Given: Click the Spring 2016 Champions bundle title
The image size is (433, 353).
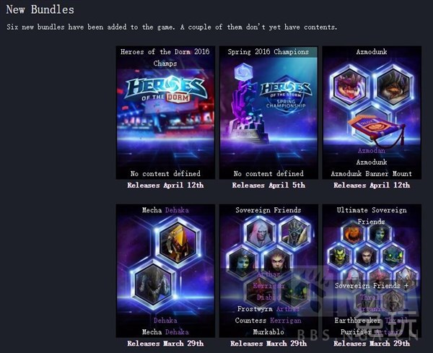Looking at the screenshot, I should click(268, 52).
